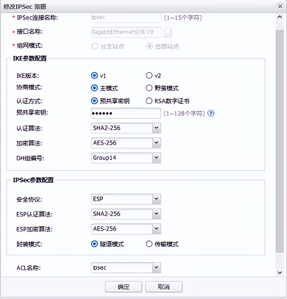Open the 安全协议 ESP dropdown
Screen dimensions: 287x299
pyautogui.click(x=156, y=199)
